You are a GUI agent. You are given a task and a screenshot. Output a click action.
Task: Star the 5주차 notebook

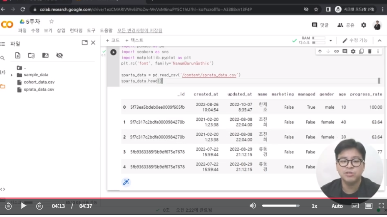[x=51, y=22]
